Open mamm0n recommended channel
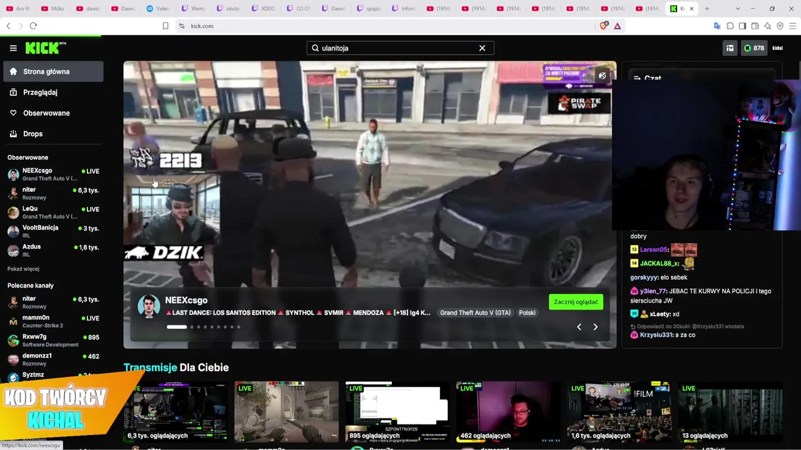Screen dimensions: 801x450 click(53, 321)
